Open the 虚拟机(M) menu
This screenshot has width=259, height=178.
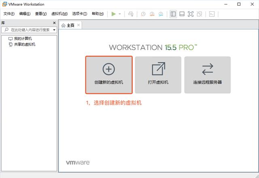pos(59,14)
